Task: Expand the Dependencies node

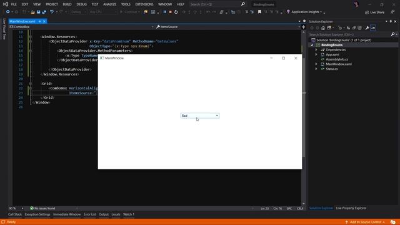Action: pyautogui.click(x=316, y=50)
